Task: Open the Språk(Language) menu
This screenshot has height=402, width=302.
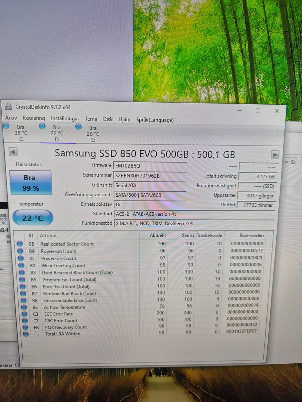Action: coord(155,120)
